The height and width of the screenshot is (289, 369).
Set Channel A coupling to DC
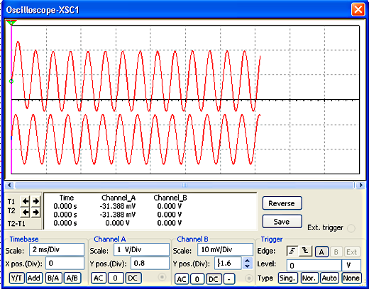(133, 278)
